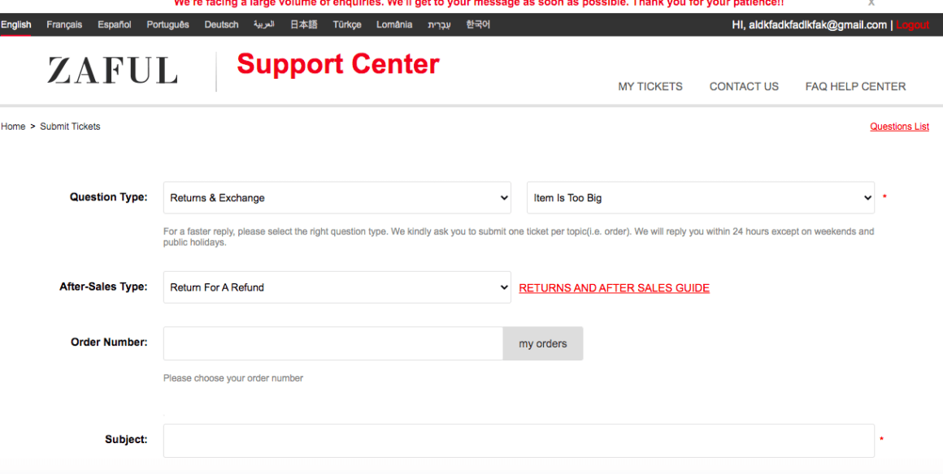Change language to Türkçe

point(347,25)
